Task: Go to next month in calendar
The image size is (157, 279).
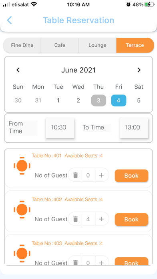Action: point(139,70)
